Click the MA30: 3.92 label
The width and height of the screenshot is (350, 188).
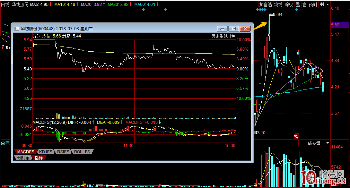pyautogui.click(x=118, y=5)
